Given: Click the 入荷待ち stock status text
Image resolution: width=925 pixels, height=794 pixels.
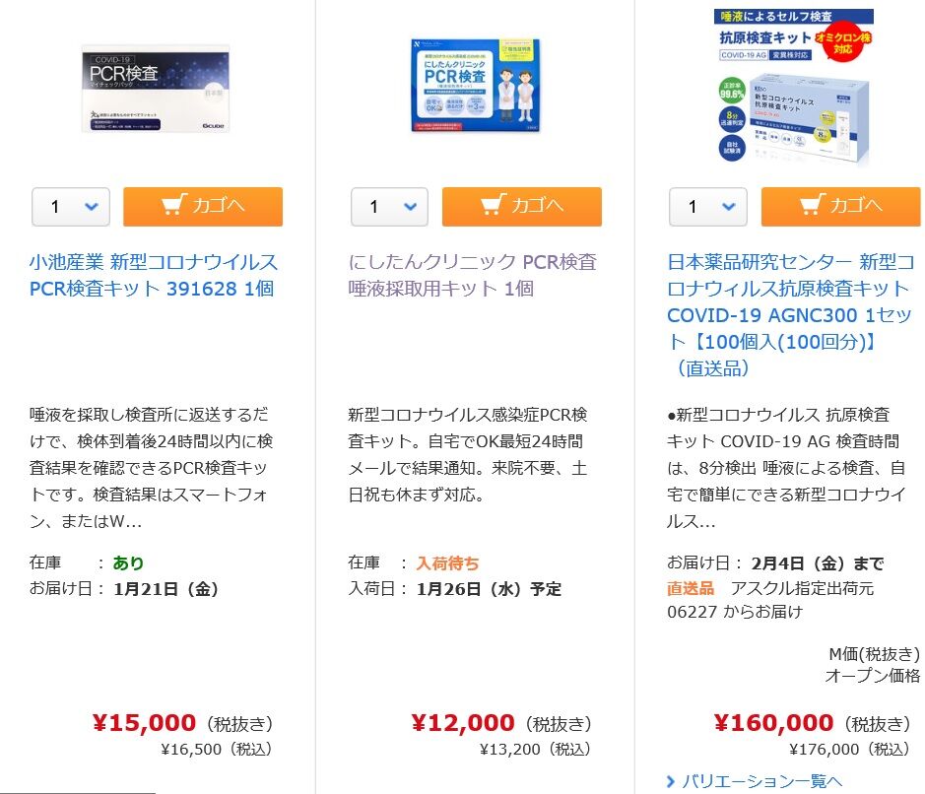Looking at the screenshot, I should tap(448, 563).
